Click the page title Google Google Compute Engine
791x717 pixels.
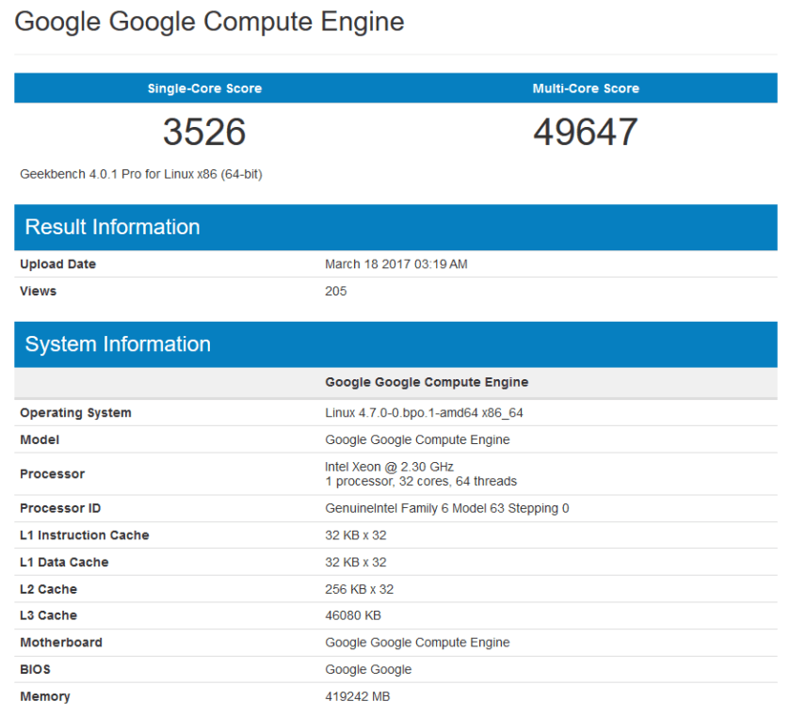click(209, 22)
